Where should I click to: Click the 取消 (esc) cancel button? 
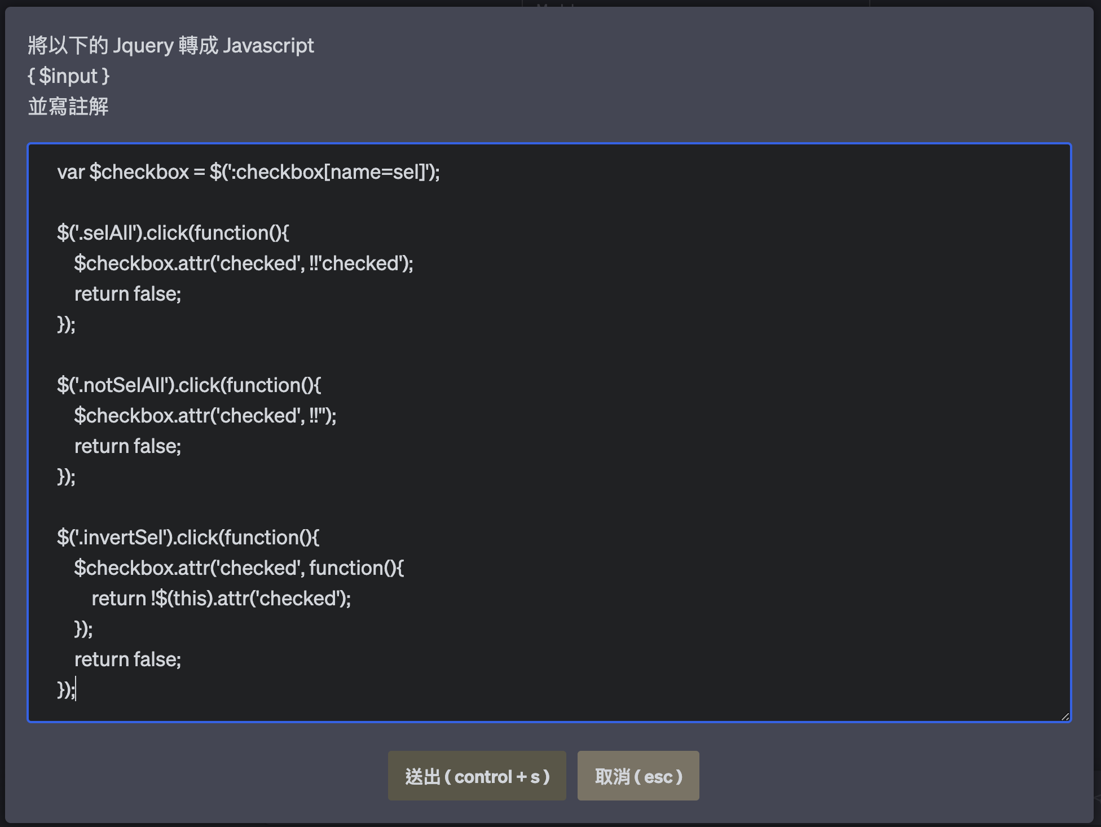[x=638, y=776]
